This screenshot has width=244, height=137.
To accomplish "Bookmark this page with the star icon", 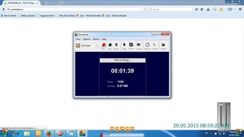I will click(x=196, y=9).
